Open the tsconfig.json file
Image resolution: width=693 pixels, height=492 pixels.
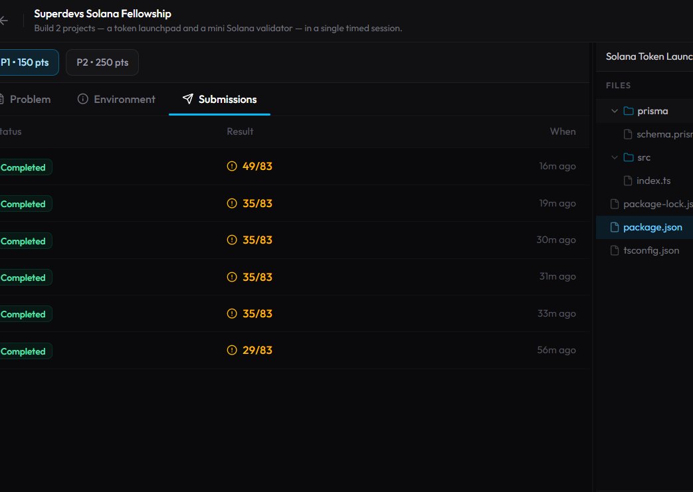[651, 250]
